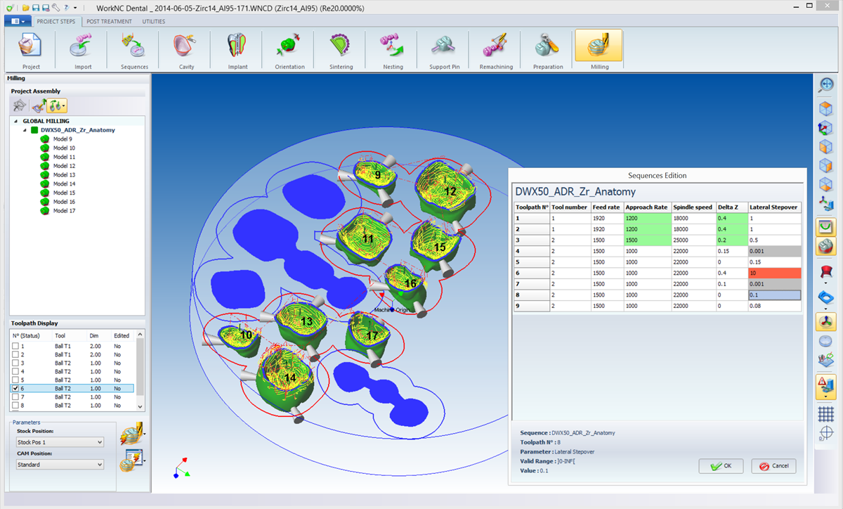Click the Tool column header in Toolpath Display
843x509 pixels.
(x=70, y=336)
